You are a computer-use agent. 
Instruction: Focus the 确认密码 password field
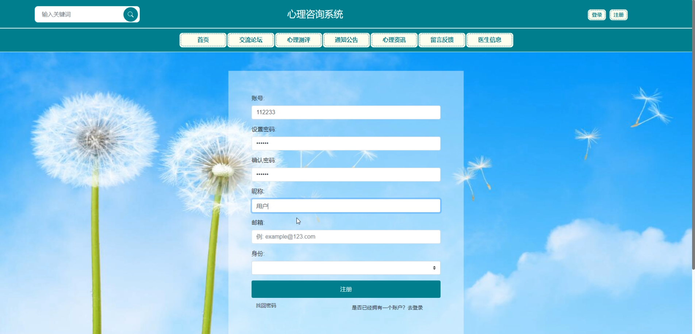(346, 175)
